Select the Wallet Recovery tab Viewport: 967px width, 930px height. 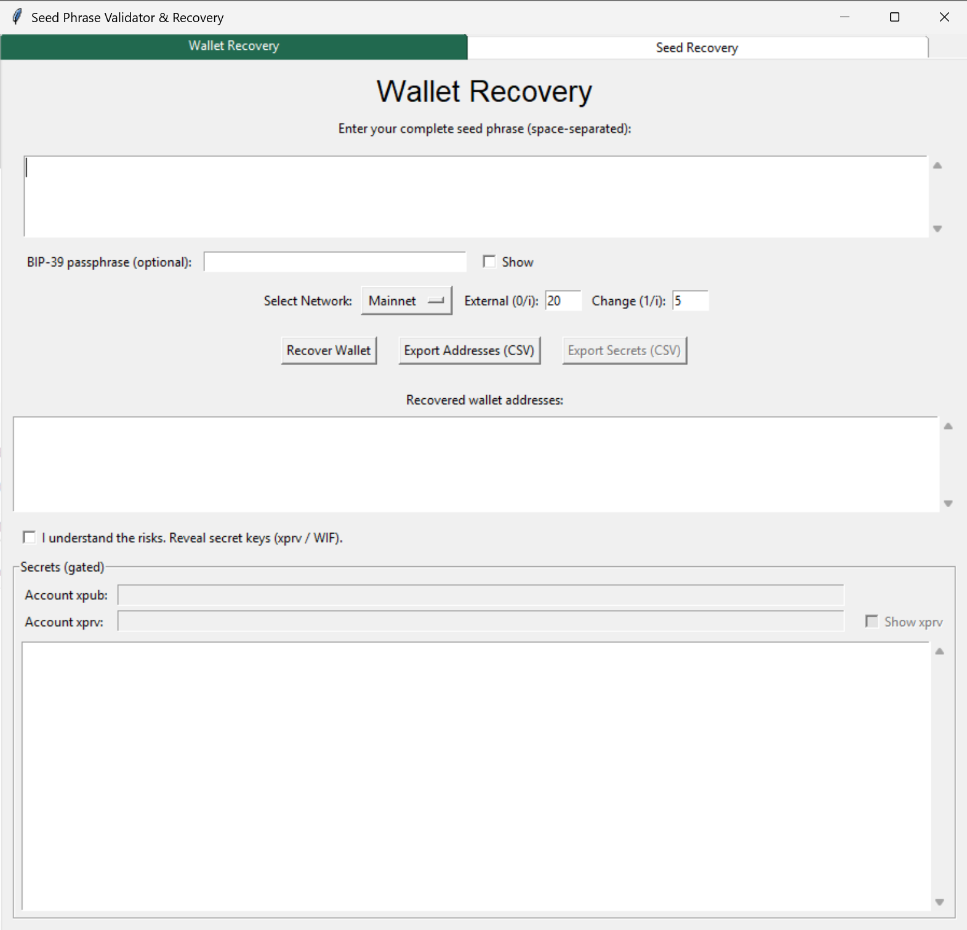234,46
